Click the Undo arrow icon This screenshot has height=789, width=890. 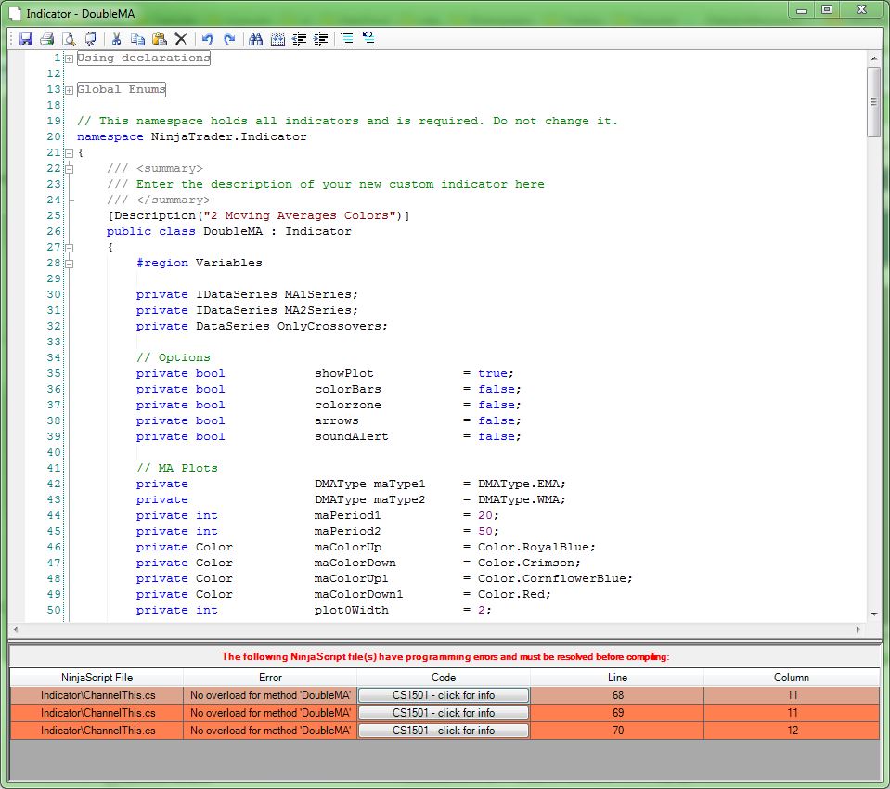(208, 39)
